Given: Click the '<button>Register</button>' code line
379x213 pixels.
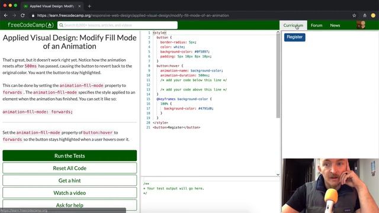Looking at the screenshot, I should (x=176, y=127).
